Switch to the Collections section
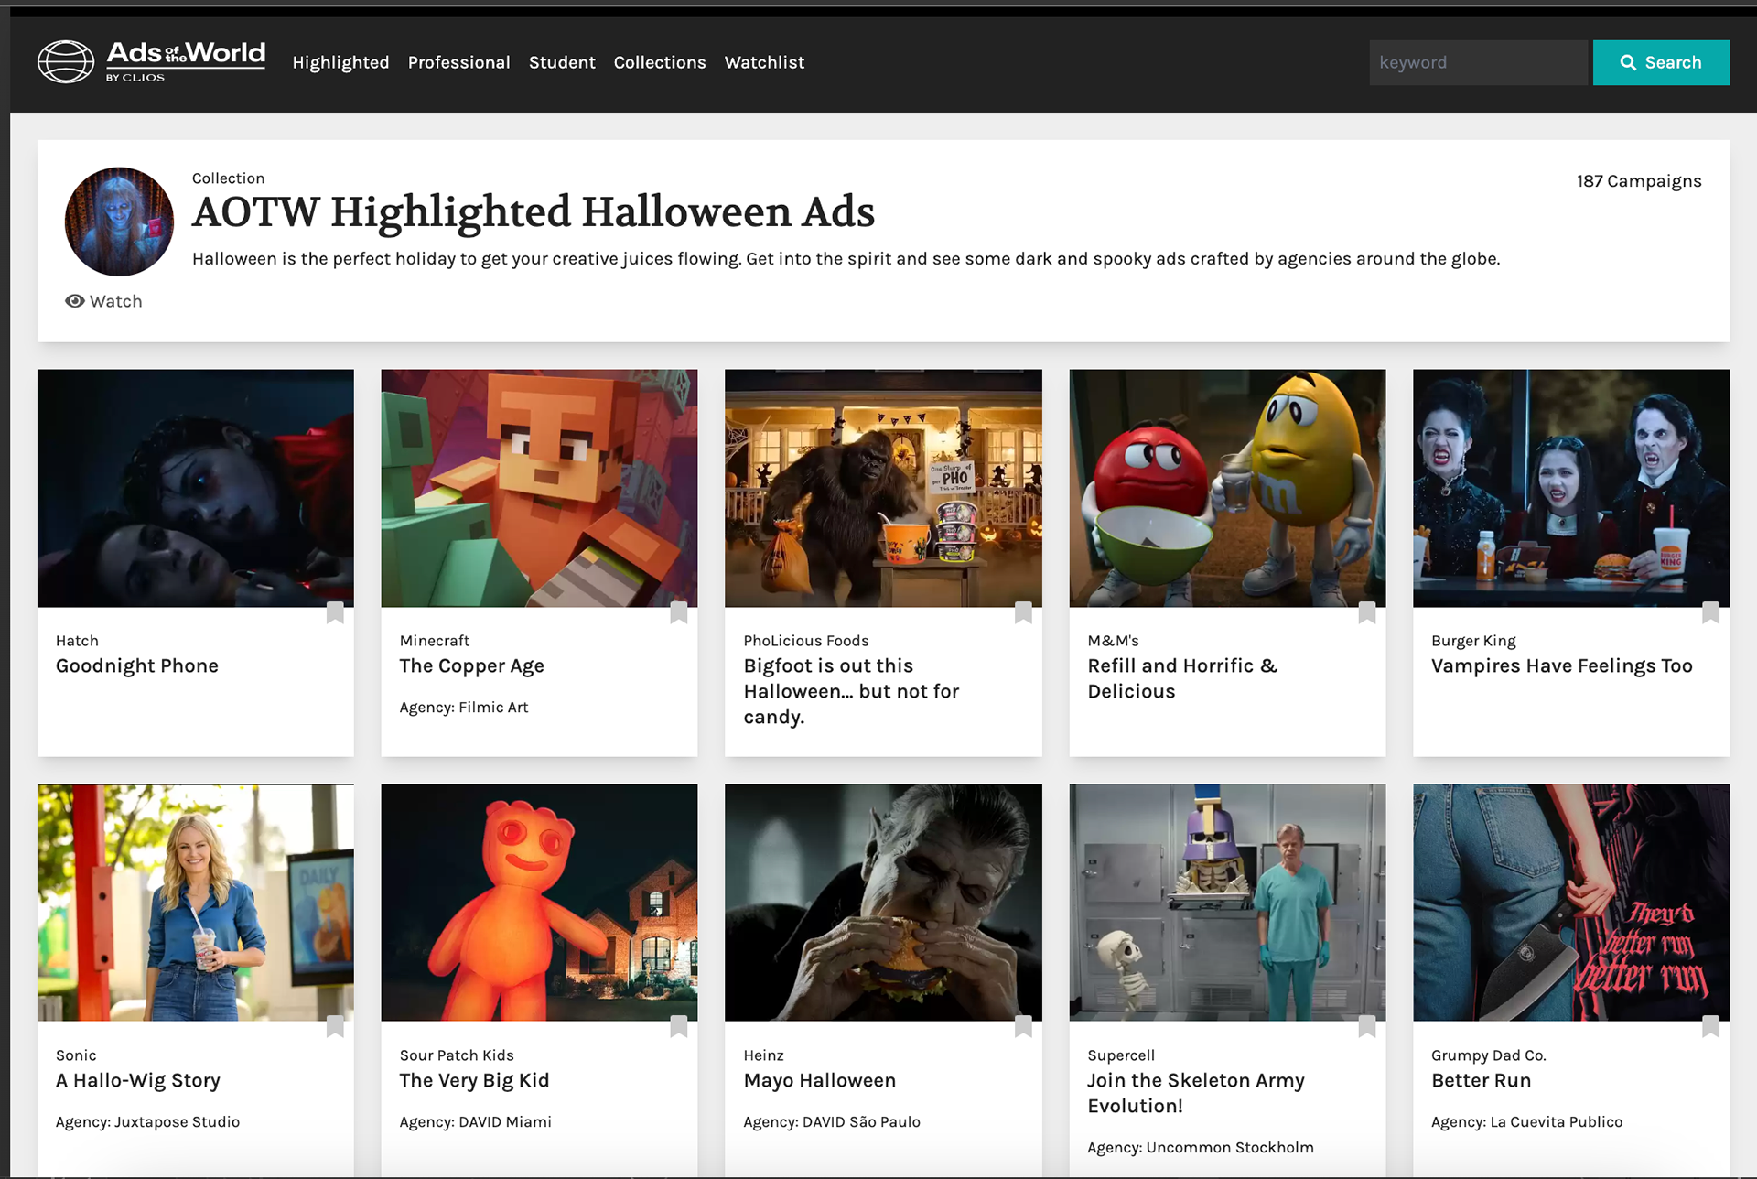The image size is (1757, 1179). [660, 62]
